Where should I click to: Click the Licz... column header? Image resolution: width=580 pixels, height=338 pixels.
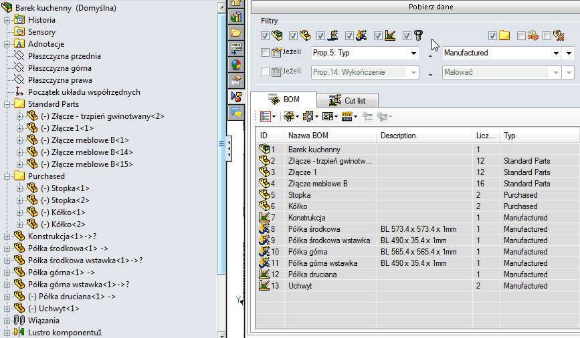point(485,136)
